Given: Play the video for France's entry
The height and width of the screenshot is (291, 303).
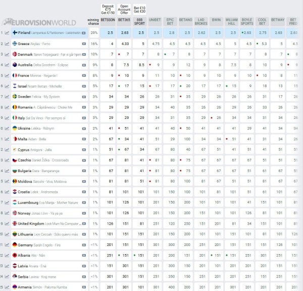Looking at the screenshot, I should (x=84, y=75).
